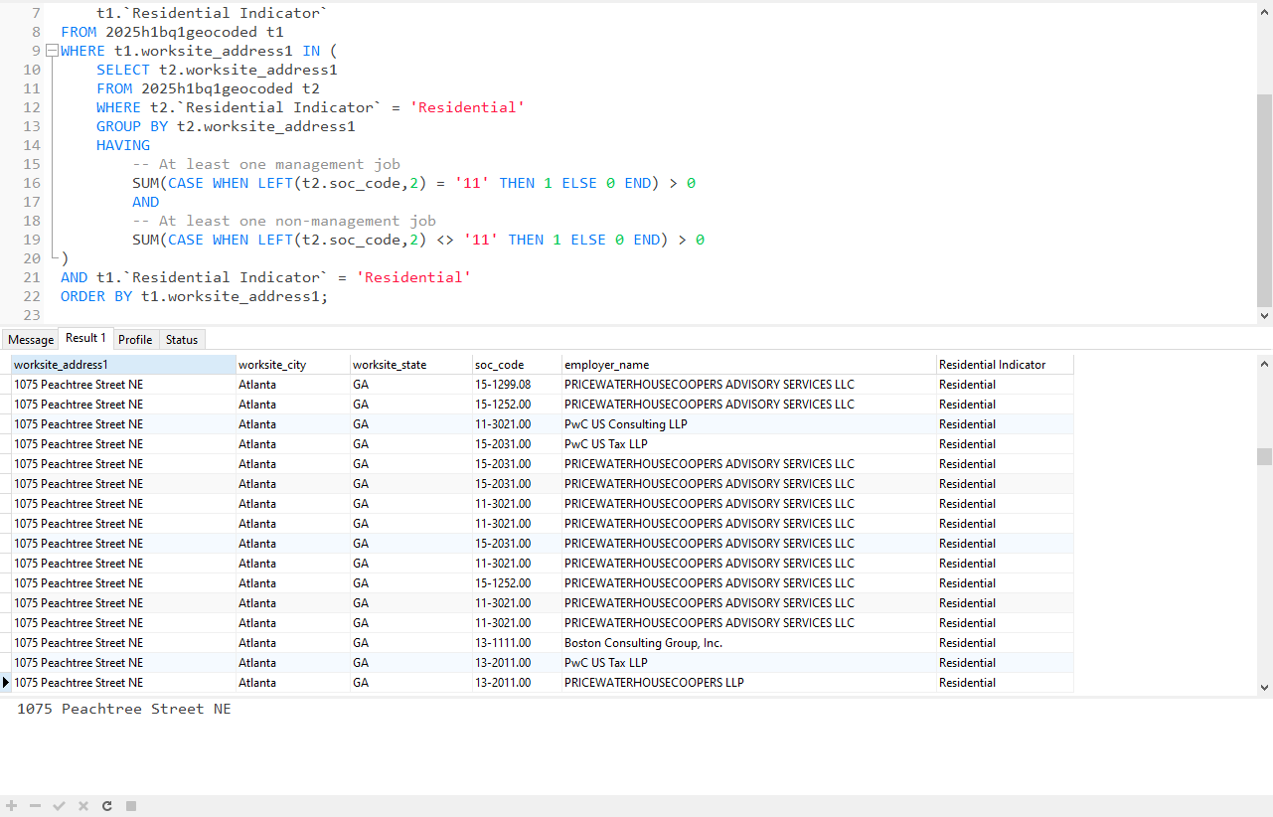
Task: Click the AND keyword on line 17
Action: point(146,202)
